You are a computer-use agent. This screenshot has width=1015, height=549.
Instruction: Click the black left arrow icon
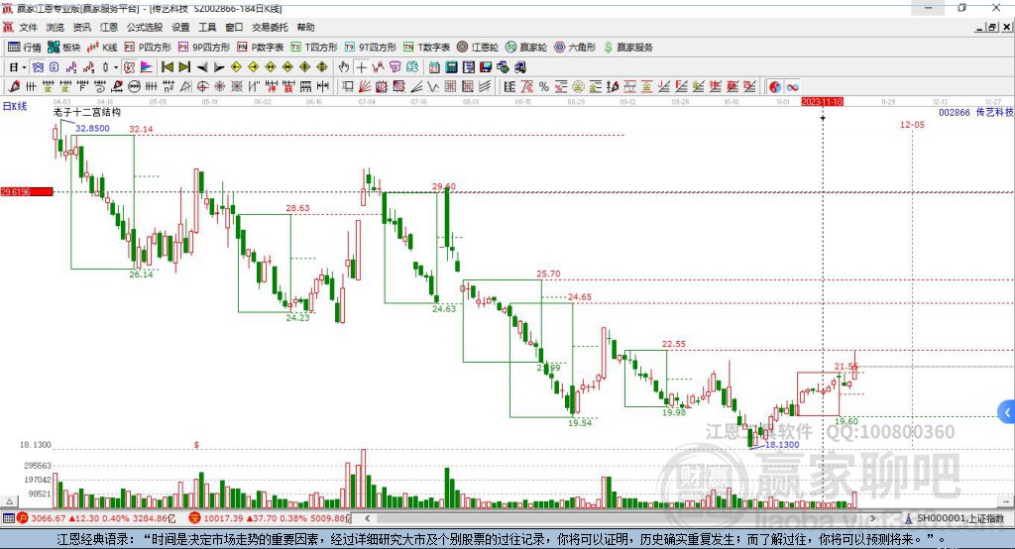(x=202, y=67)
